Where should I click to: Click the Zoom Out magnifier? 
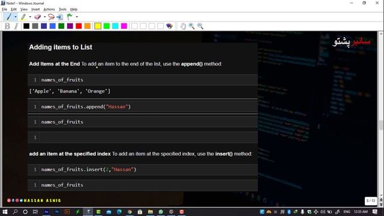point(200,26)
